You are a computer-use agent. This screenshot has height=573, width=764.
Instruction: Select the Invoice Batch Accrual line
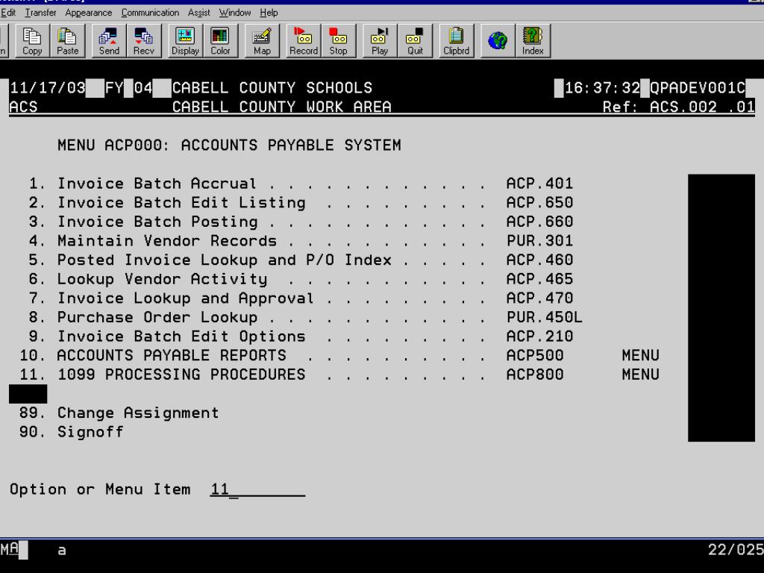(301, 184)
